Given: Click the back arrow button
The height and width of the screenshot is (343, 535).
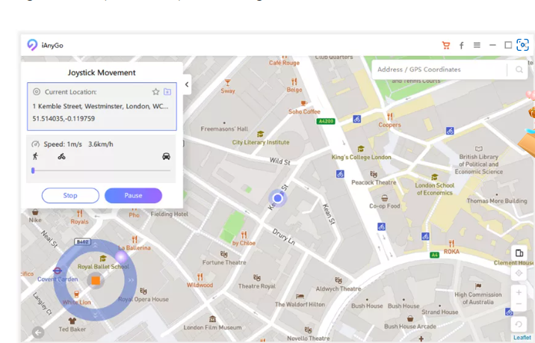Looking at the screenshot, I should click(38, 332).
